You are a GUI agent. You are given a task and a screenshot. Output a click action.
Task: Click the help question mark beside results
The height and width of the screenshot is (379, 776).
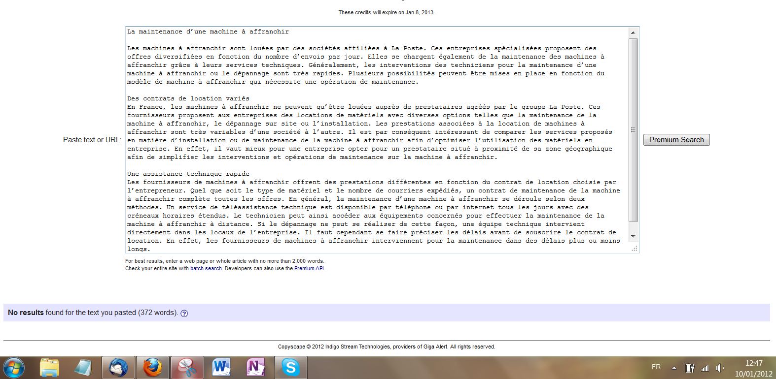[184, 313]
